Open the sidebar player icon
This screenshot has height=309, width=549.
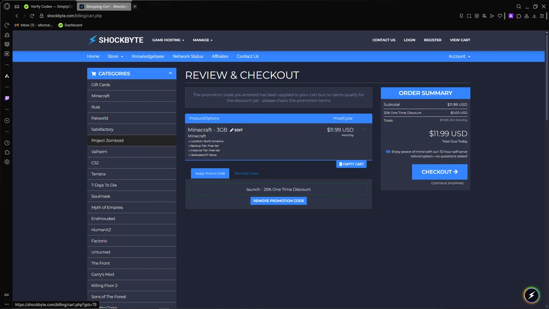click(x=7, y=120)
